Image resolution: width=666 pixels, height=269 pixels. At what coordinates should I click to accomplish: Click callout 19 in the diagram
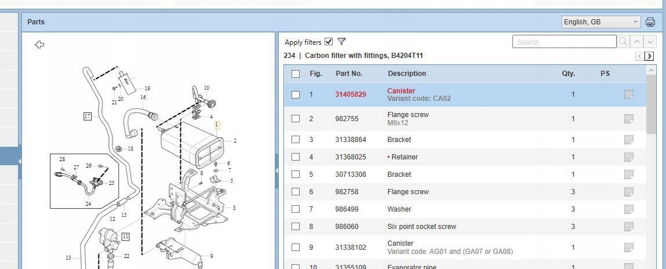(147, 88)
